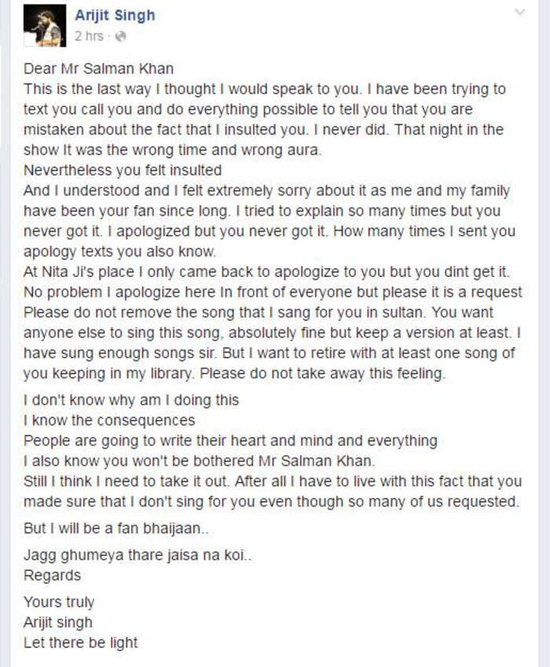550x667 pixels.
Task: Click the line beginning 'People are going to write'
Action: click(230, 440)
